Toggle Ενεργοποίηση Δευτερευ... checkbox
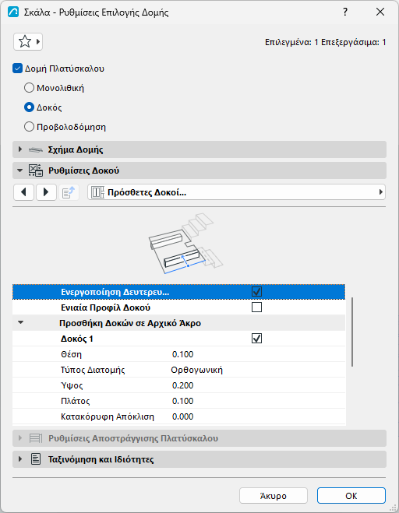Screen dimensions: 399x513 (x=256, y=291)
